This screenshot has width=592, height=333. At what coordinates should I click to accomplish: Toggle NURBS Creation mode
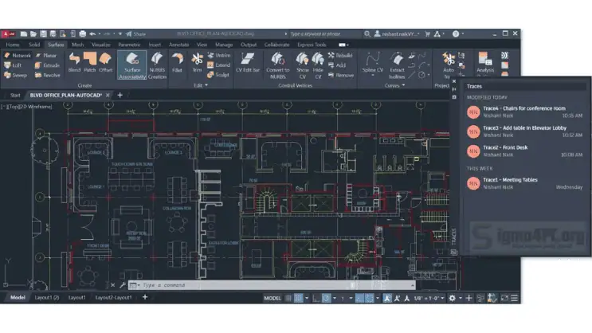[x=157, y=65]
